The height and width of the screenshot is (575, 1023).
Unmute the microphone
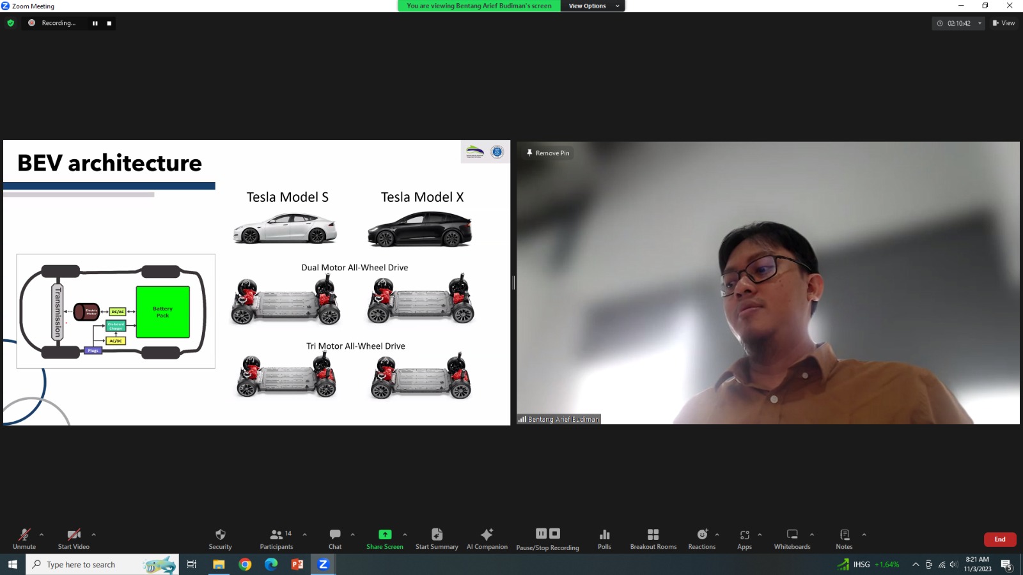point(24,539)
